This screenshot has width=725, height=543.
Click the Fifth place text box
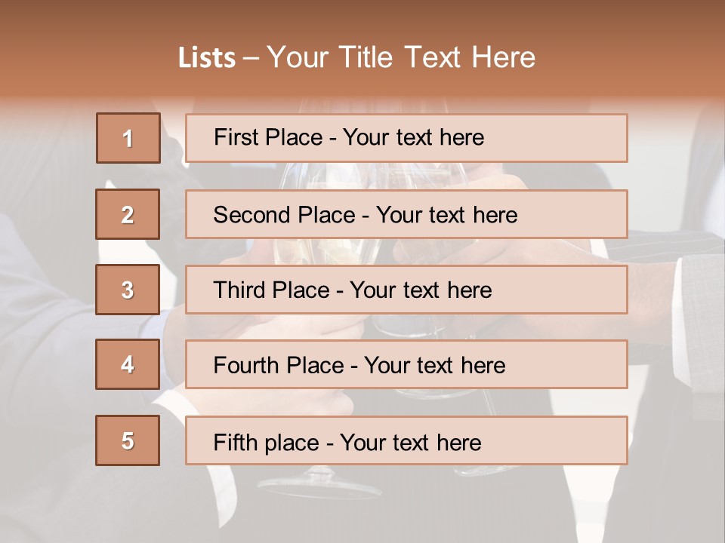click(406, 440)
